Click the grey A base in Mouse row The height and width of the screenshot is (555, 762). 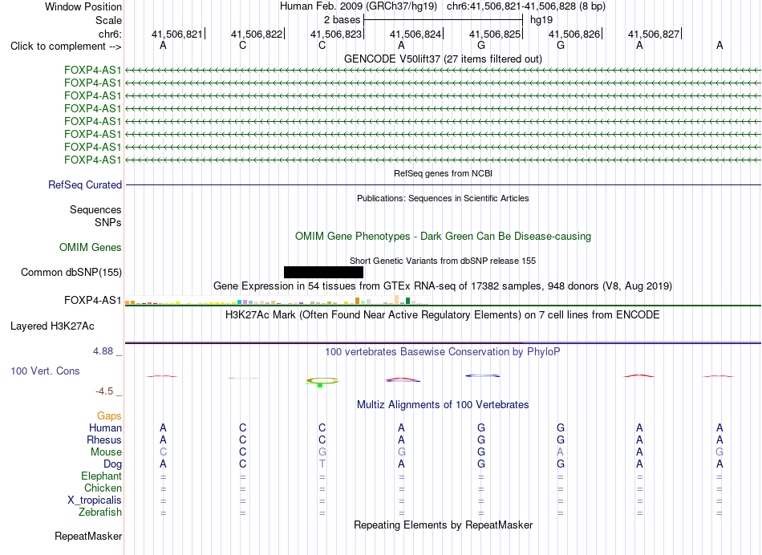click(x=561, y=452)
